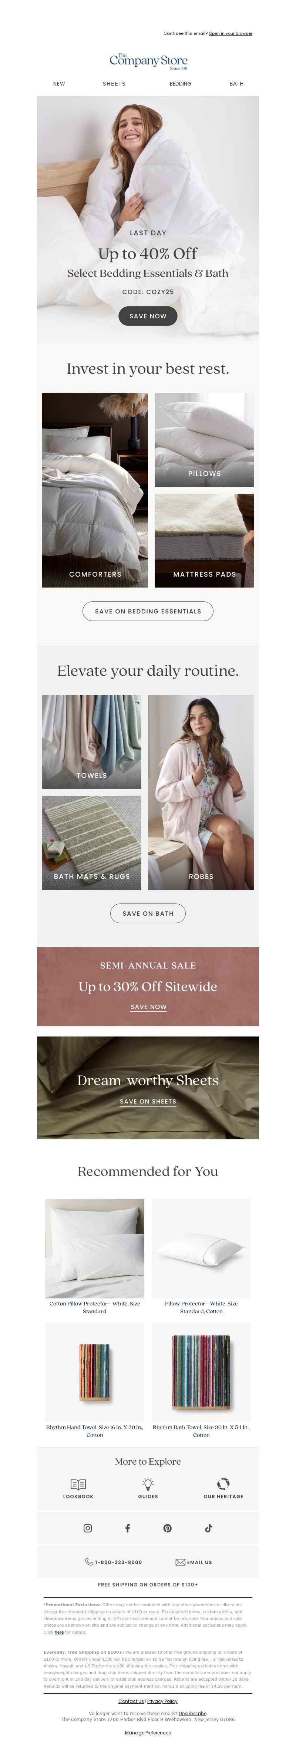Image resolution: width=296 pixels, height=1747 pixels.
Task: Open the TikTok icon link
Action: tap(208, 1528)
